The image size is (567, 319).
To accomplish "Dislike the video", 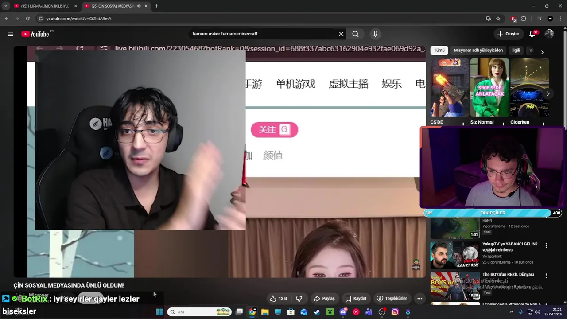I will coord(299,299).
